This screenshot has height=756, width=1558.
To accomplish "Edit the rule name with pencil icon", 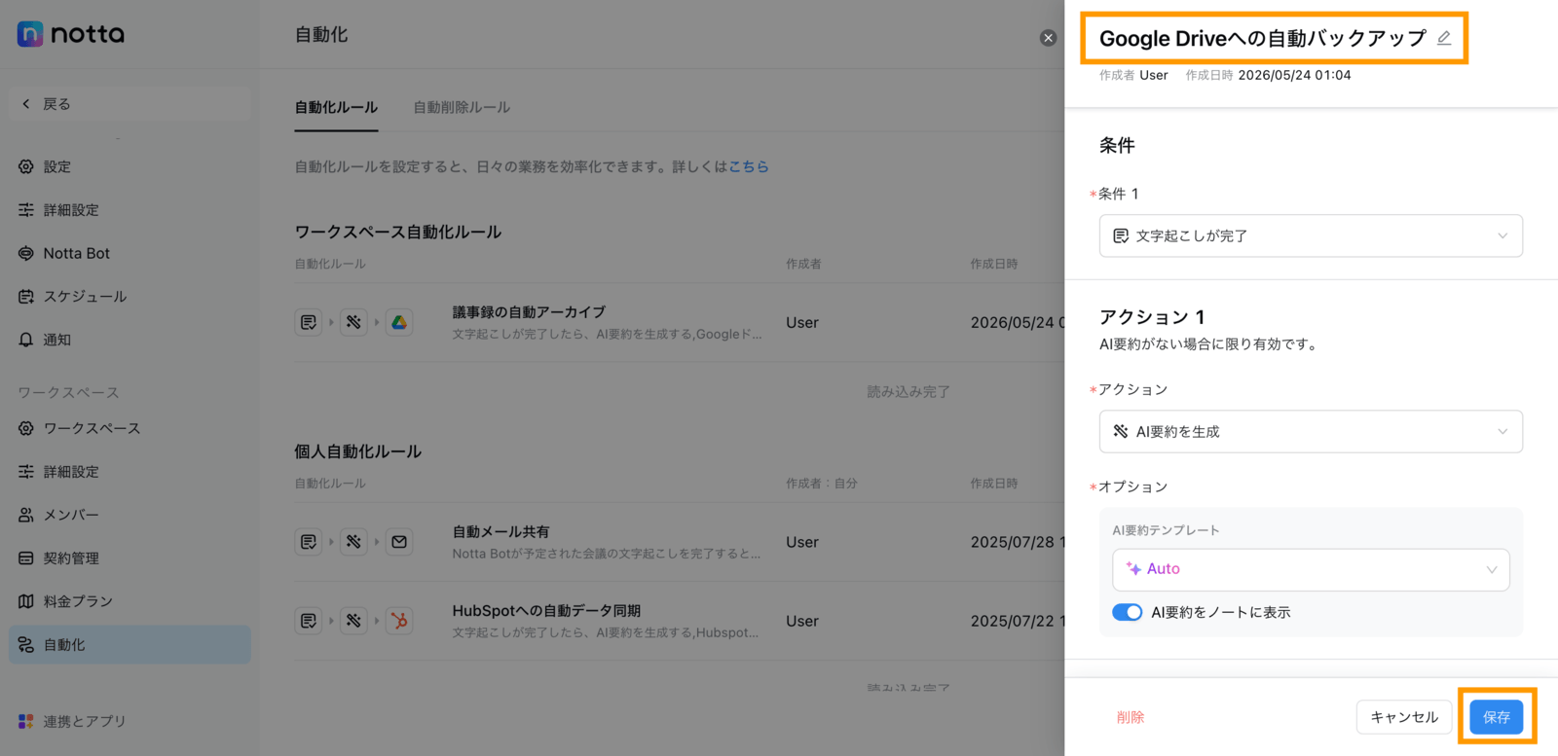I will (1444, 38).
